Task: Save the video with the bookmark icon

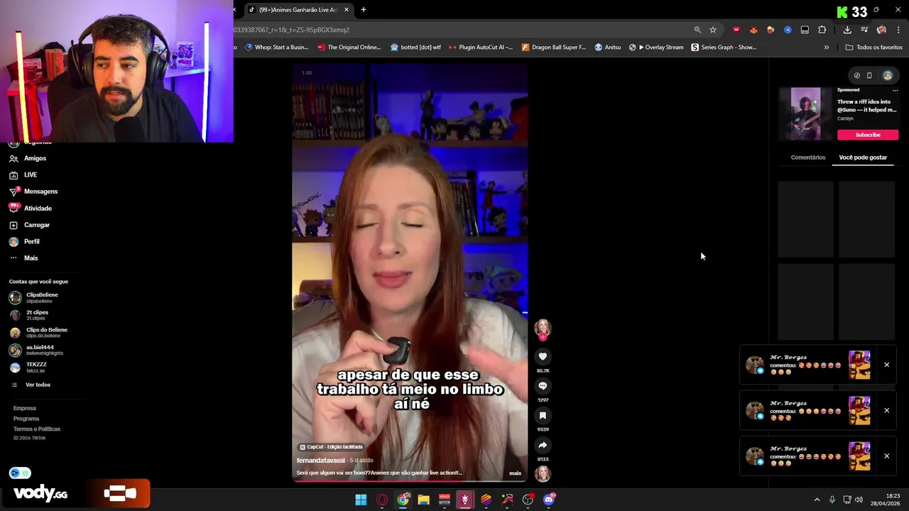Action: tap(543, 416)
